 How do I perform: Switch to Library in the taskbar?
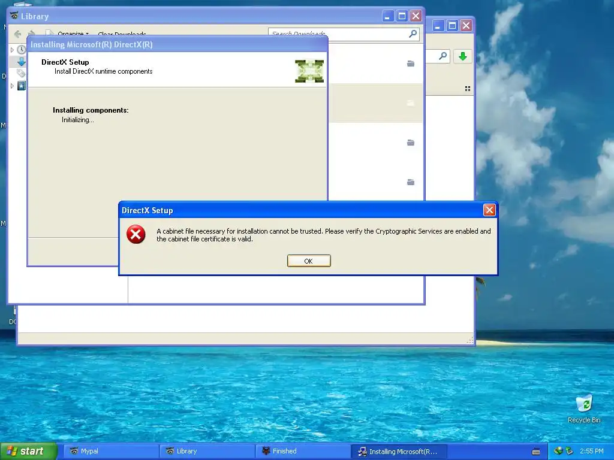point(207,451)
